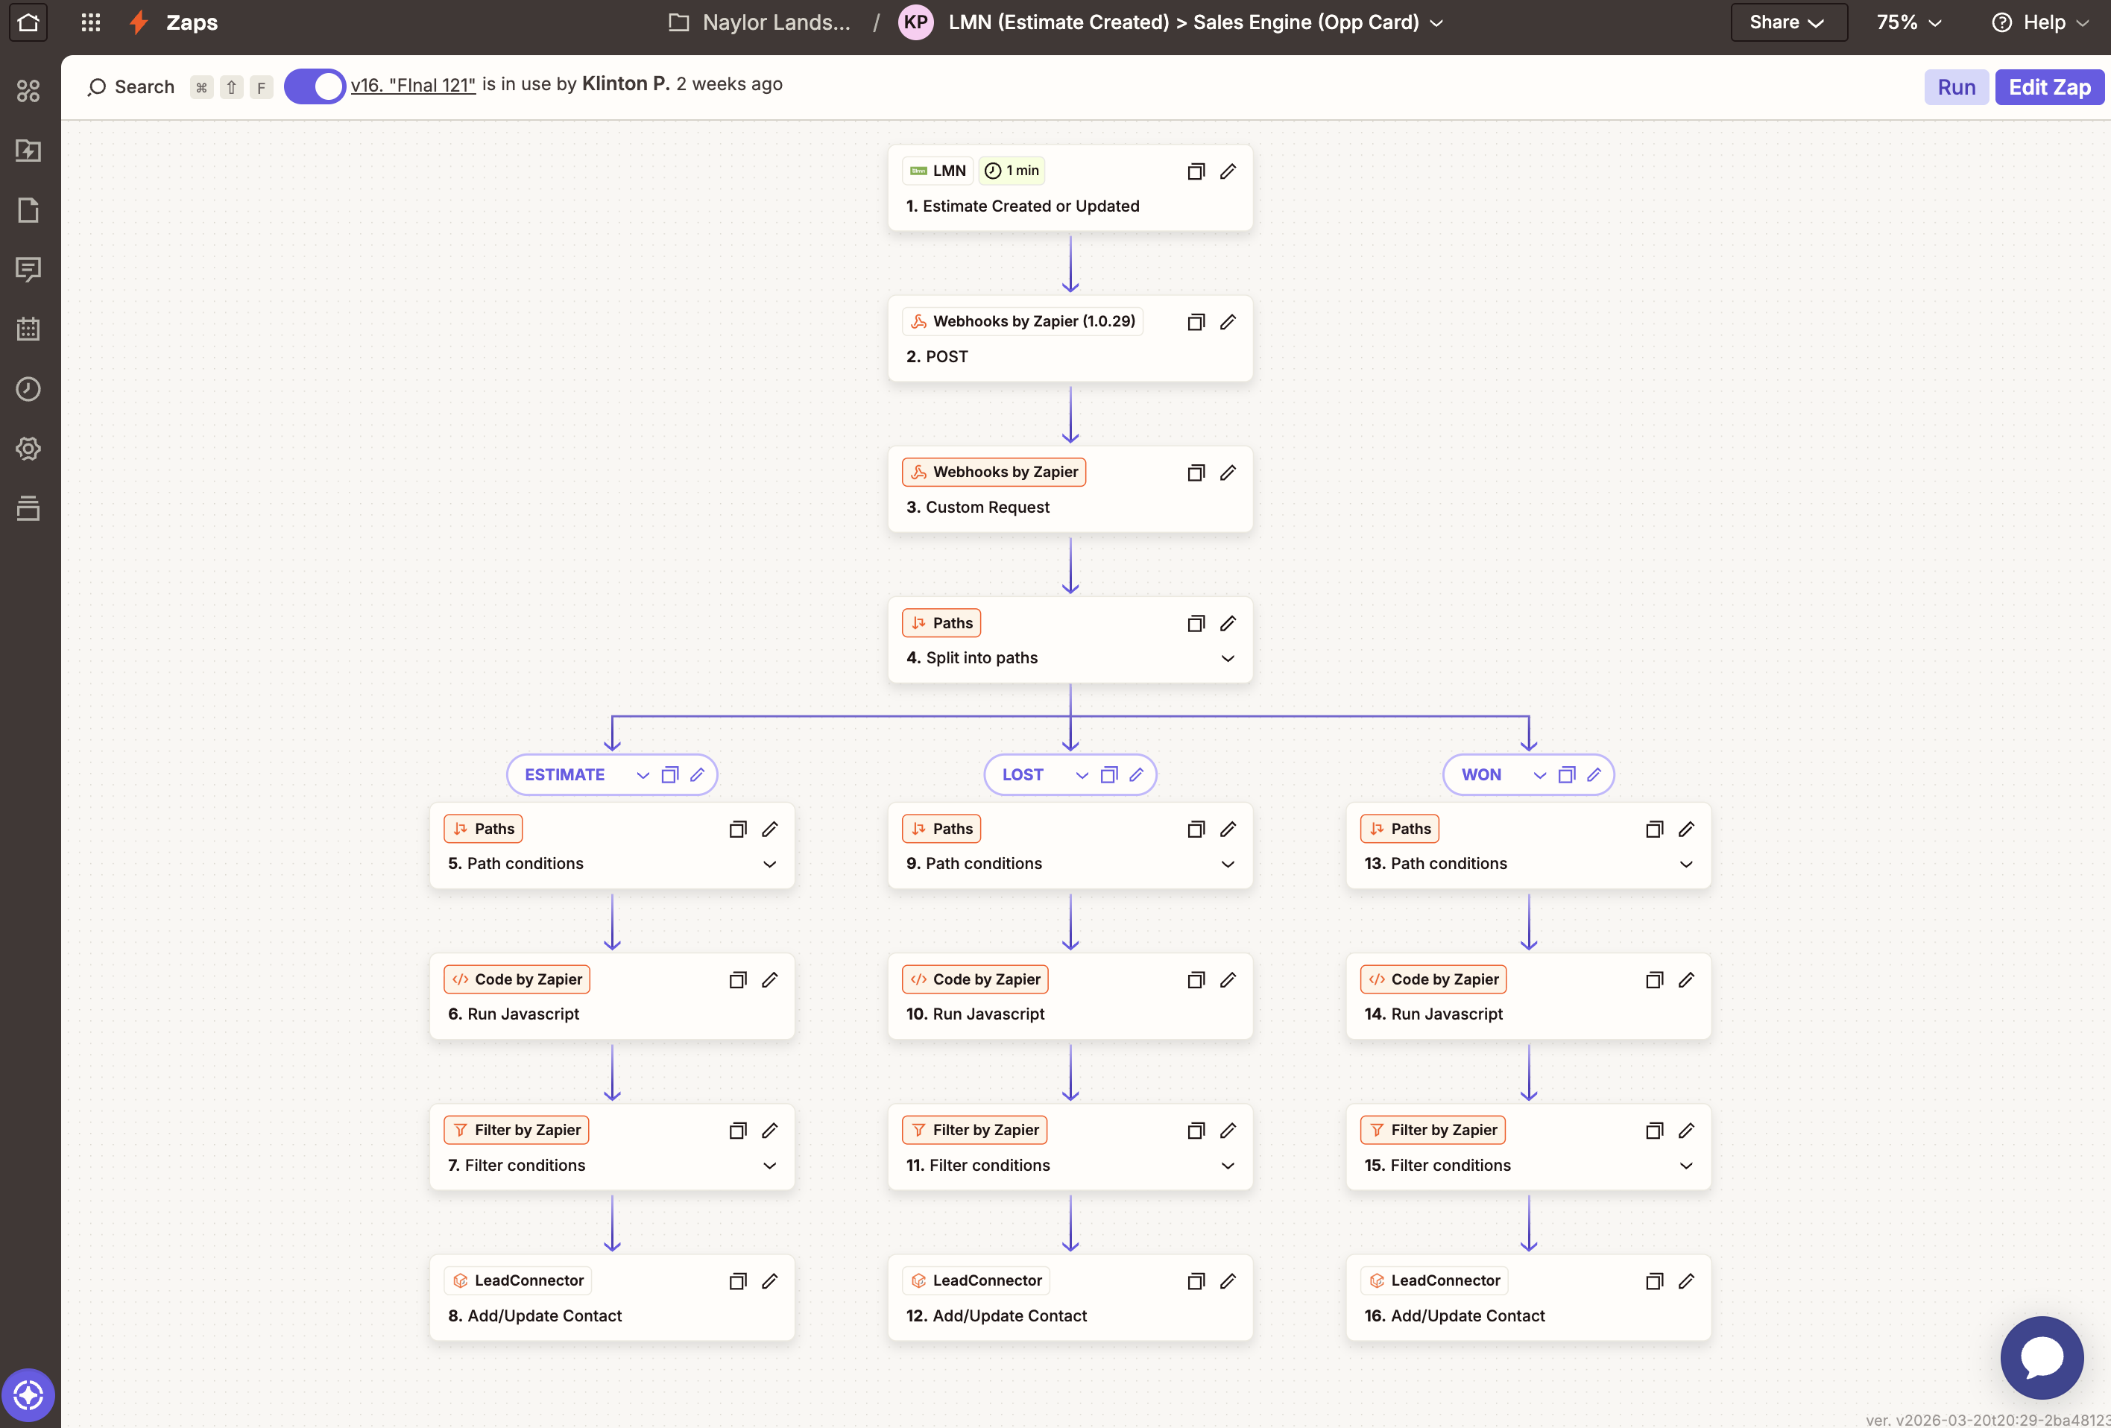The image size is (2111, 1428).
Task: Rename the ESTIMATE path with pencil icon
Action: point(698,775)
